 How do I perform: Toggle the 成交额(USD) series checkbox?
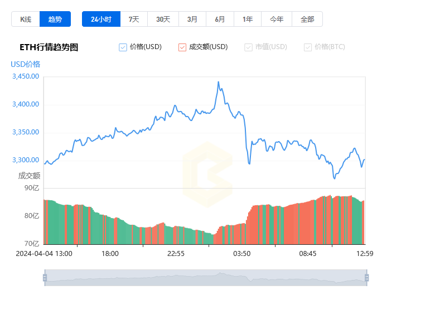(x=182, y=47)
